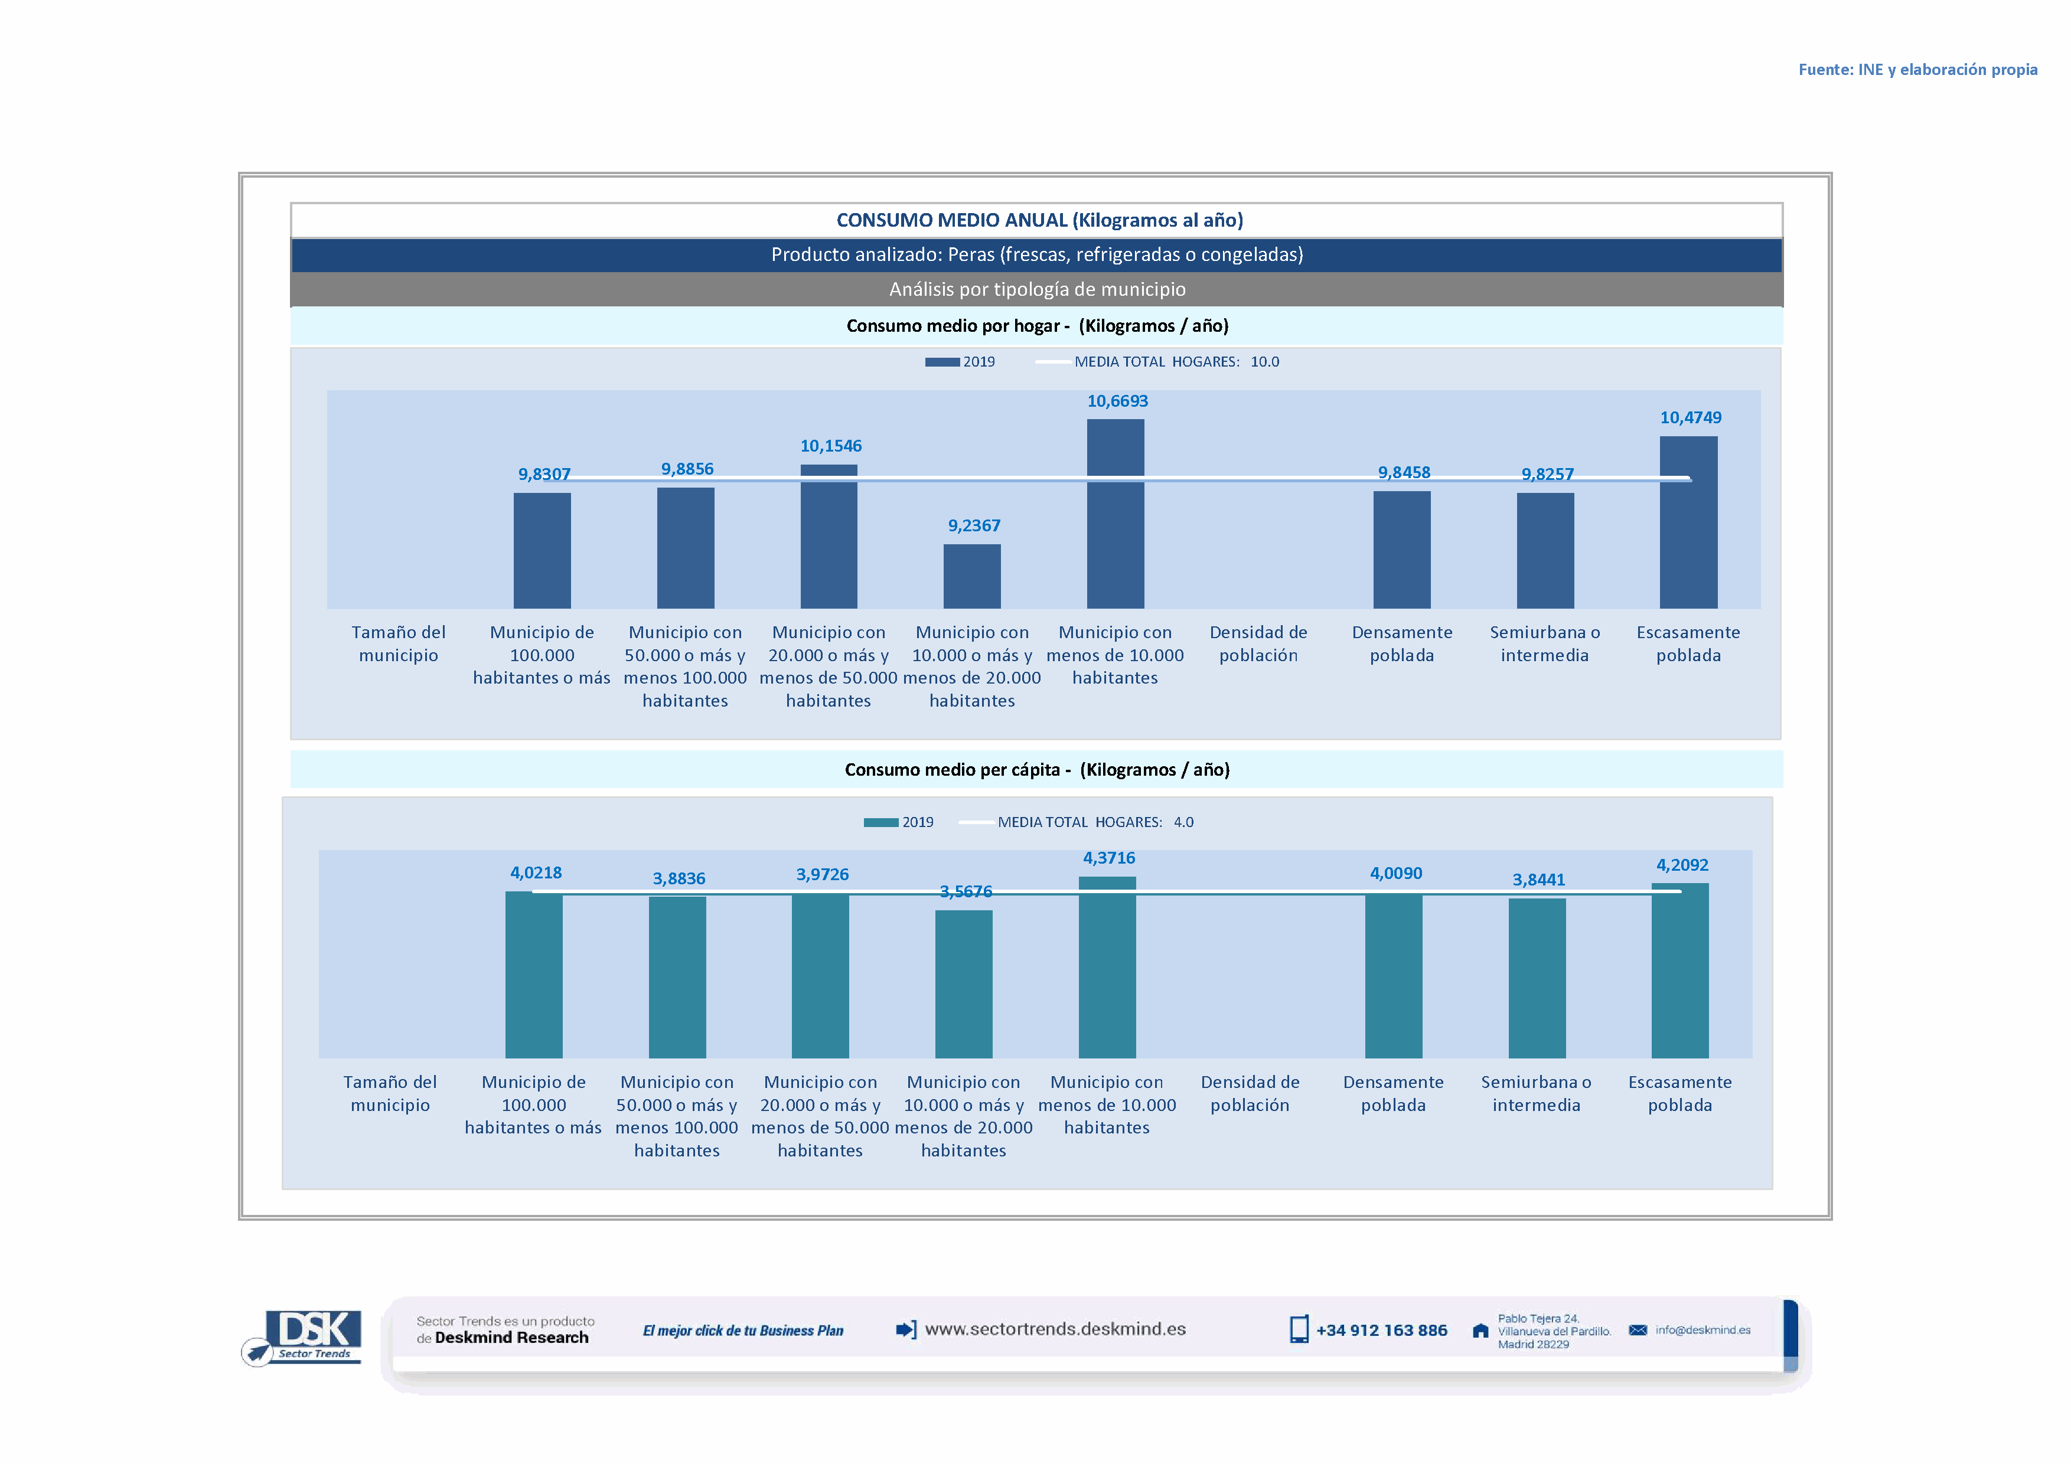Image resolution: width=2071 pixels, height=1464 pixels.
Task: Click the arrow icon beside the website URL
Action: 906,1329
